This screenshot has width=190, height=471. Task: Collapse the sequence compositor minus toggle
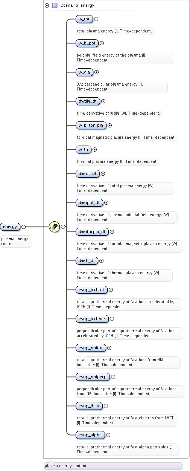[63, 227]
